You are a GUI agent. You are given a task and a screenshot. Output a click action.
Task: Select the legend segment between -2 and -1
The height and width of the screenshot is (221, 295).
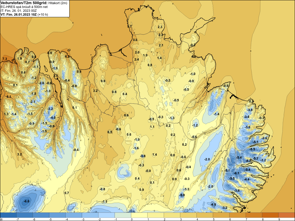[106, 215]
